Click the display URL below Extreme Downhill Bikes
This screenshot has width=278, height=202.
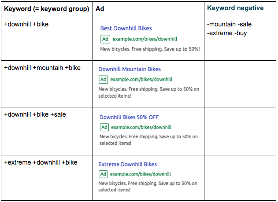click(141, 174)
